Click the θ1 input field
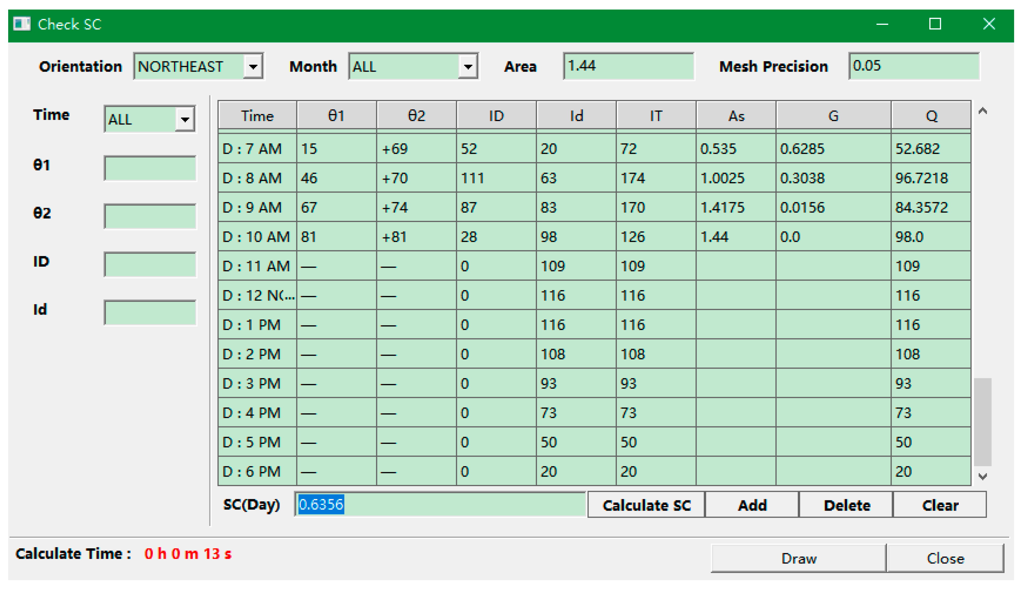 coord(150,168)
